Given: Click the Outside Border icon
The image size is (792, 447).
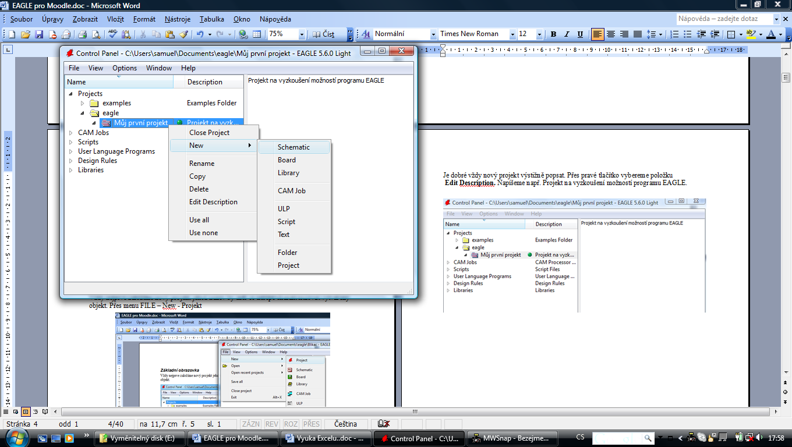Looking at the screenshot, I should pos(731,34).
